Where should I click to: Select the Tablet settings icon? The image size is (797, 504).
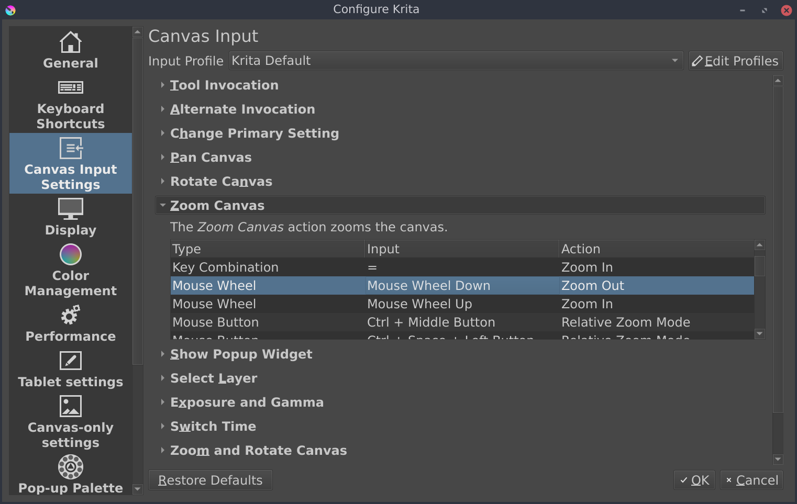point(71,361)
